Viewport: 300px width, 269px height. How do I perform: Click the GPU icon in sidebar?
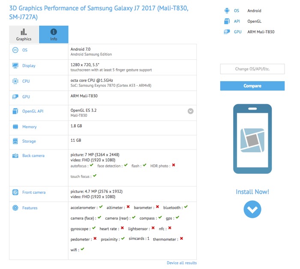click(227, 32)
